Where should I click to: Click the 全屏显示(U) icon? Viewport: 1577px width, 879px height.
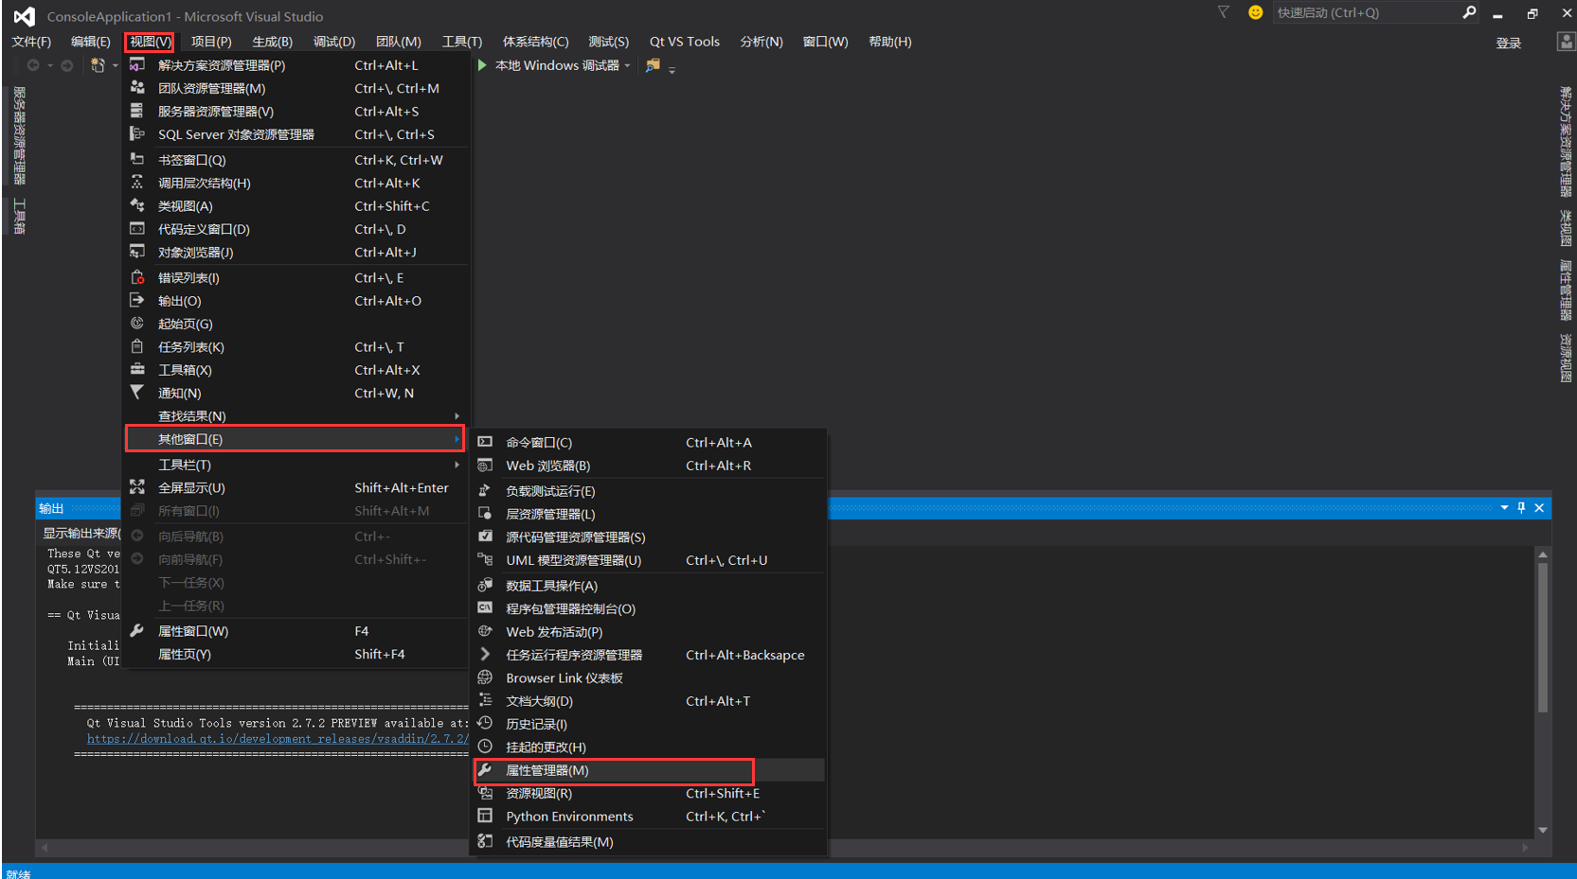pos(137,487)
